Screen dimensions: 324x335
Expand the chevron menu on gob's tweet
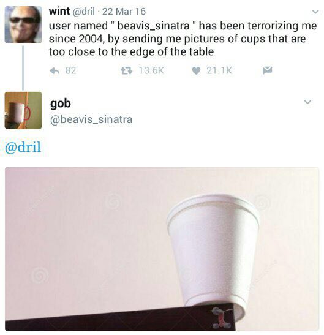(307, 102)
